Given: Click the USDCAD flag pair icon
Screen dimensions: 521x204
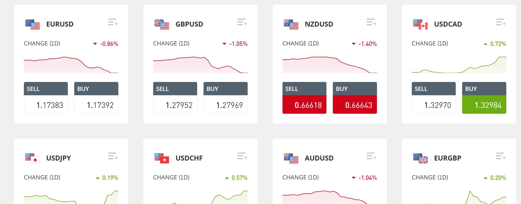Looking at the screenshot, I should click(x=420, y=24).
